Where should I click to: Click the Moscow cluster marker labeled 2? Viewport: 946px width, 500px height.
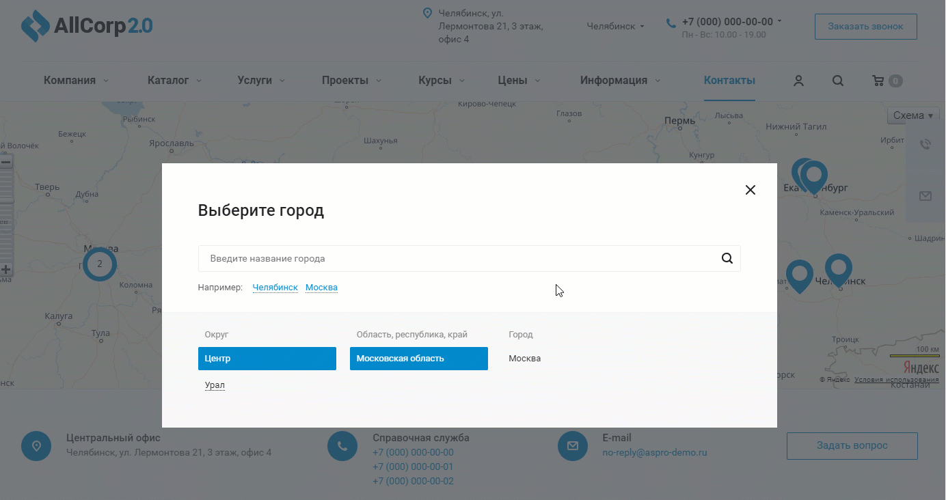pos(100,264)
